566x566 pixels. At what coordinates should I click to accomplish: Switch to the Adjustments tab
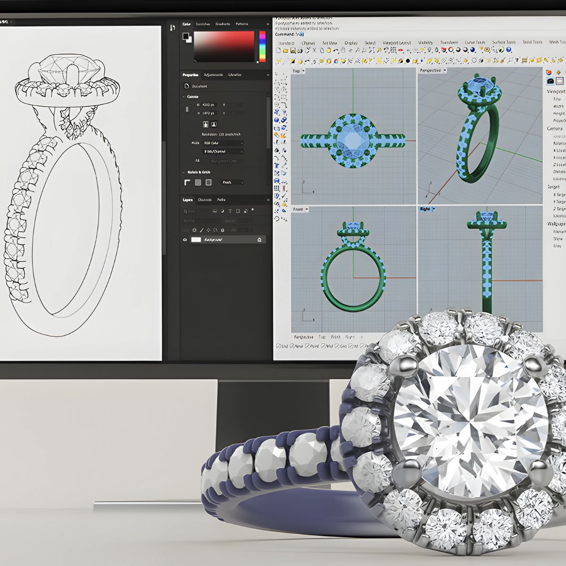pos(213,75)
